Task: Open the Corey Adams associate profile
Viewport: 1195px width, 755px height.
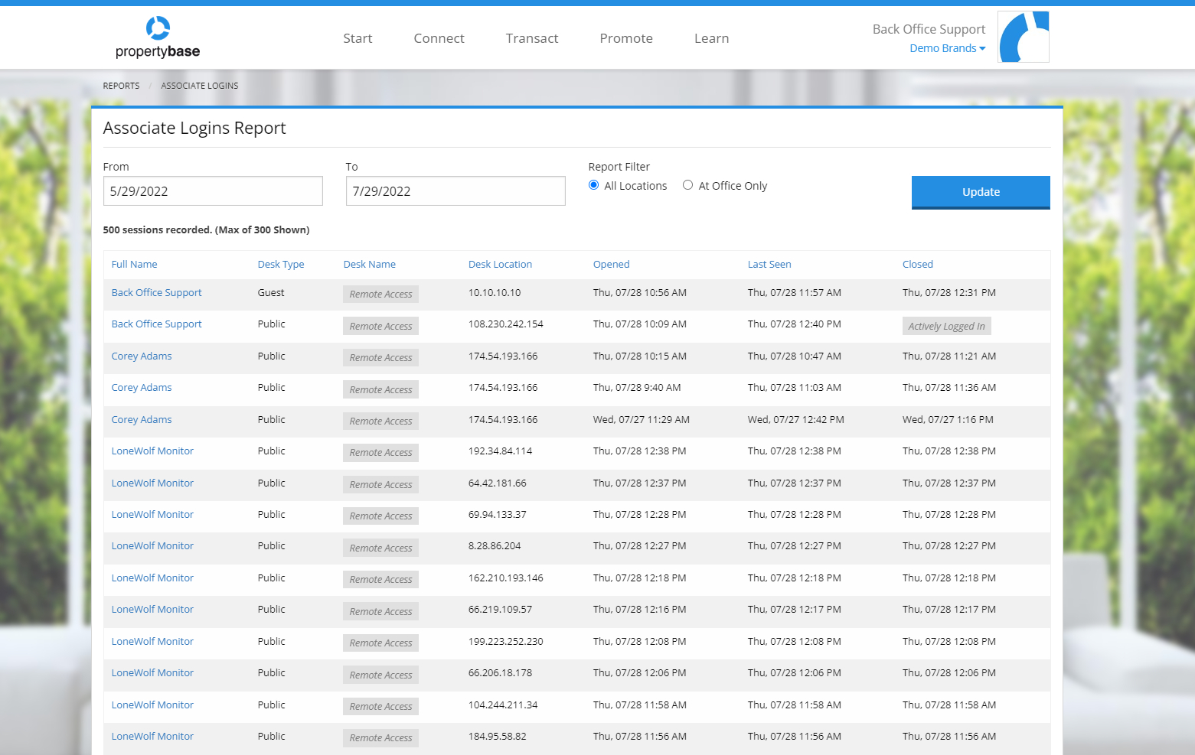Action: point(141,356)
